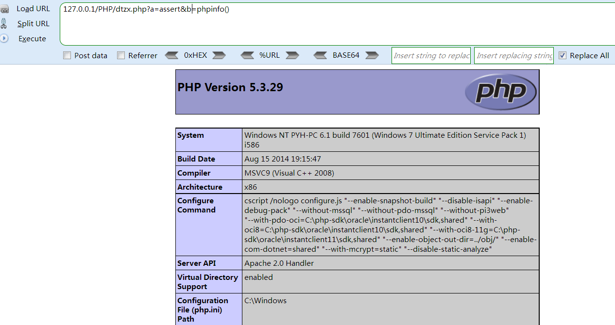Focus the URL text area

point(337,24)
